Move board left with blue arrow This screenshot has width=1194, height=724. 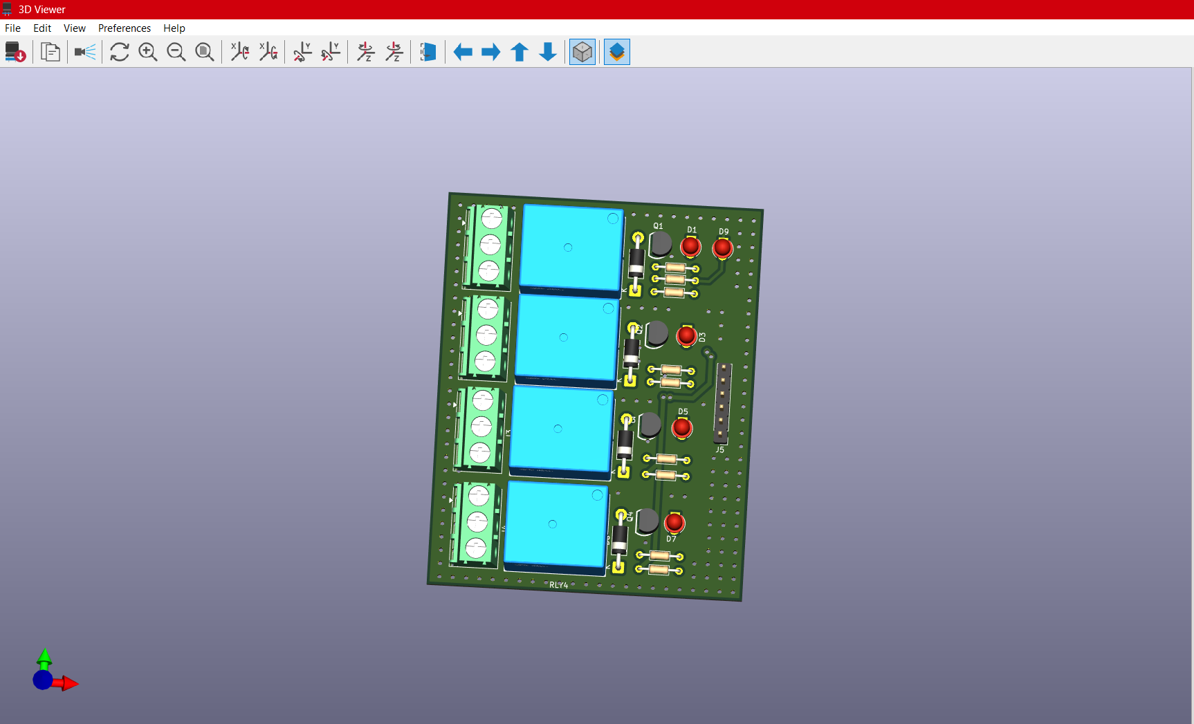463,52
